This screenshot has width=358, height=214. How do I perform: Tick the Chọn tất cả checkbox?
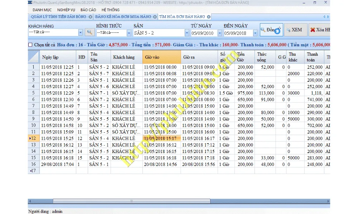point(30,45)
